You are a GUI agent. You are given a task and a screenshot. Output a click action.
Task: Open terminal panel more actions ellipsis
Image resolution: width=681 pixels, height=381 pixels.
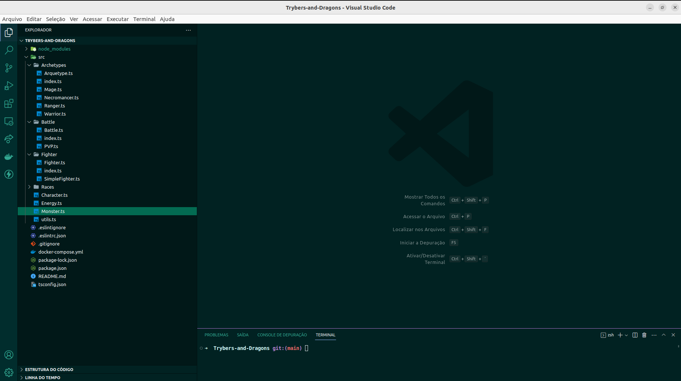654,335
